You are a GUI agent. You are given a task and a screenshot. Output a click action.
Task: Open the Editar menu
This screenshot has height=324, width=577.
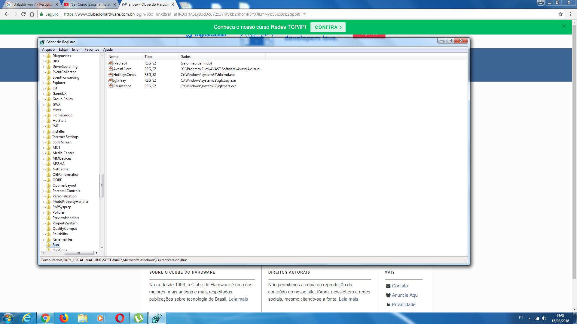point(63,49)
